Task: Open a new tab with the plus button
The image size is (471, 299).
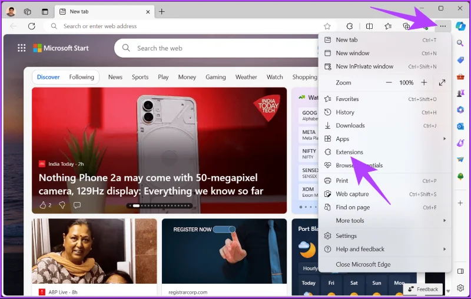Action: (x=161, y=12)
